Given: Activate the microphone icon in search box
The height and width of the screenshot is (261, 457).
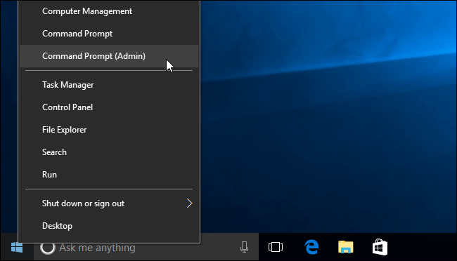Looking at the screenshot, I should coord(244,248).
